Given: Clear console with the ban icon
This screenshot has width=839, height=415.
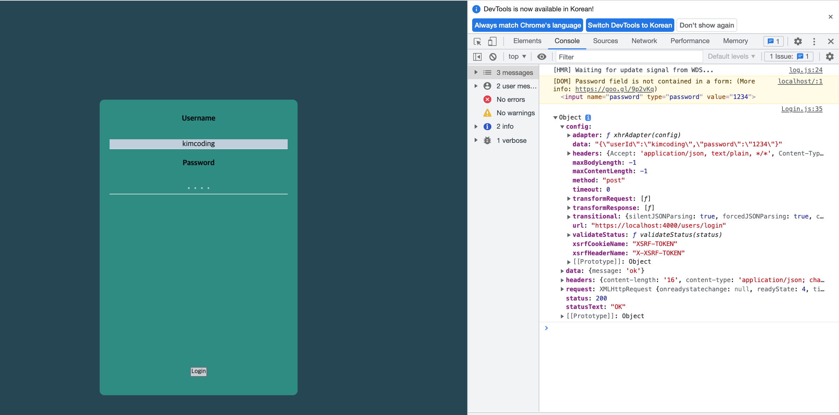Looking at the screenshot, I should tap(493, 57).
